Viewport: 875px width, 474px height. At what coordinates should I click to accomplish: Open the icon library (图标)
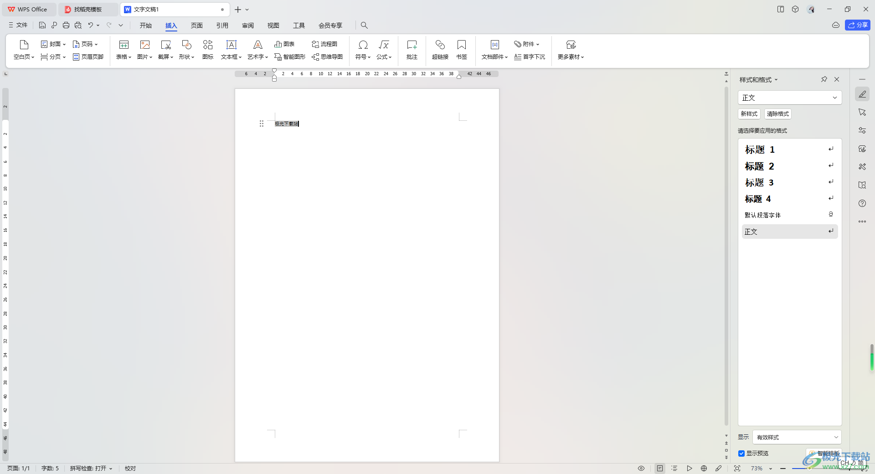click(208, 50)
